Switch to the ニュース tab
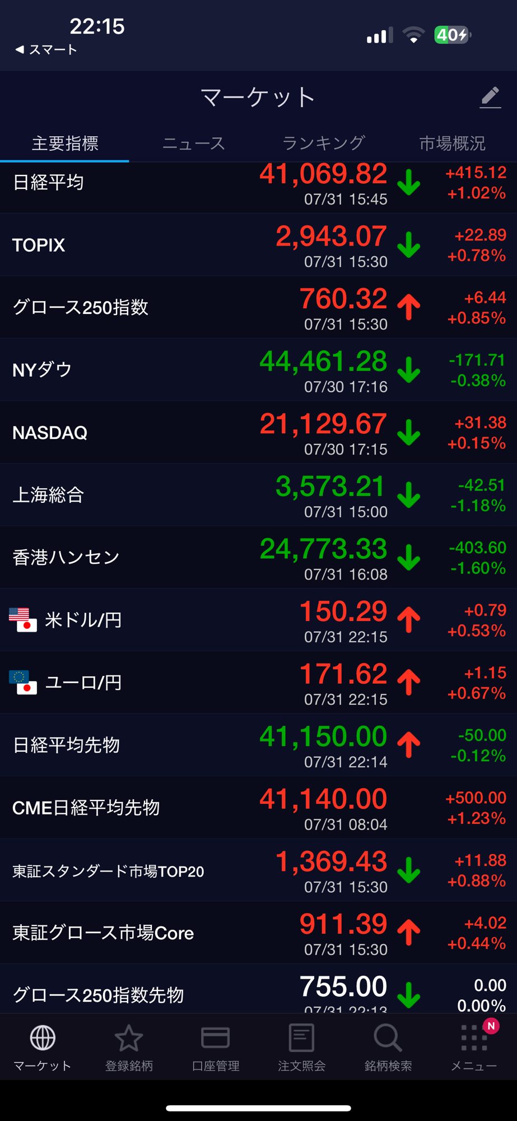This screenshot has height=1121, width=517. coord(193,143)
